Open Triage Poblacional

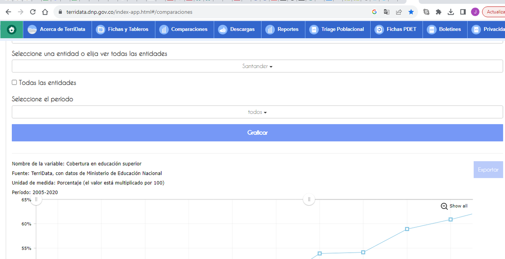[338, 29]
